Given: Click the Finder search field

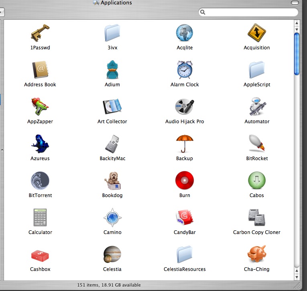Looking at the screenshot, I should (248, 12).
